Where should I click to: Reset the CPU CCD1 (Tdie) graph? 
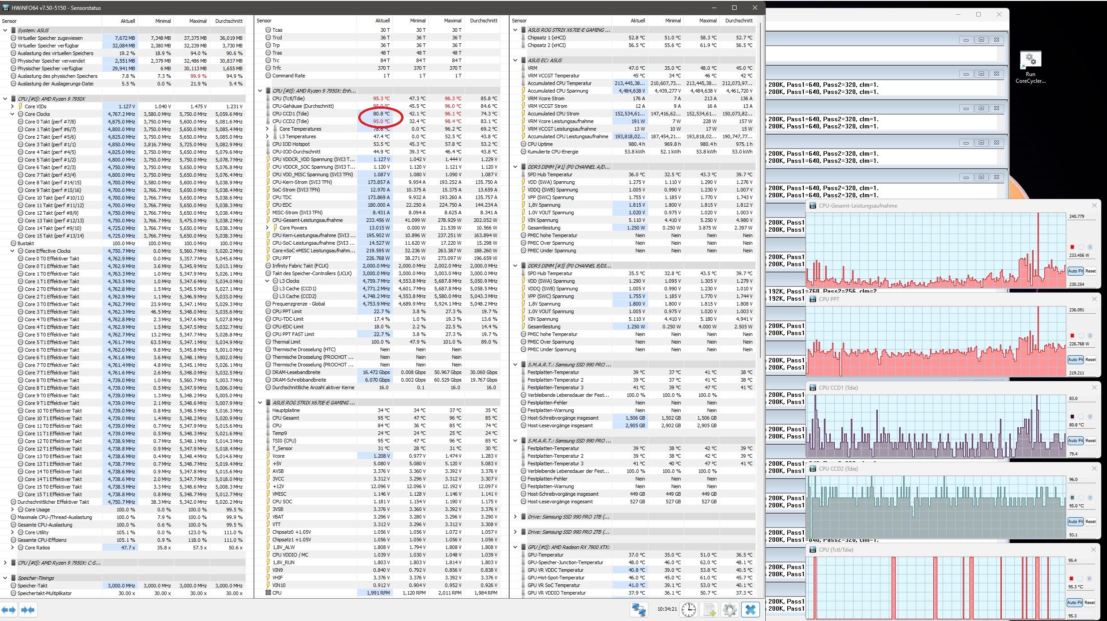(1090, 441)
